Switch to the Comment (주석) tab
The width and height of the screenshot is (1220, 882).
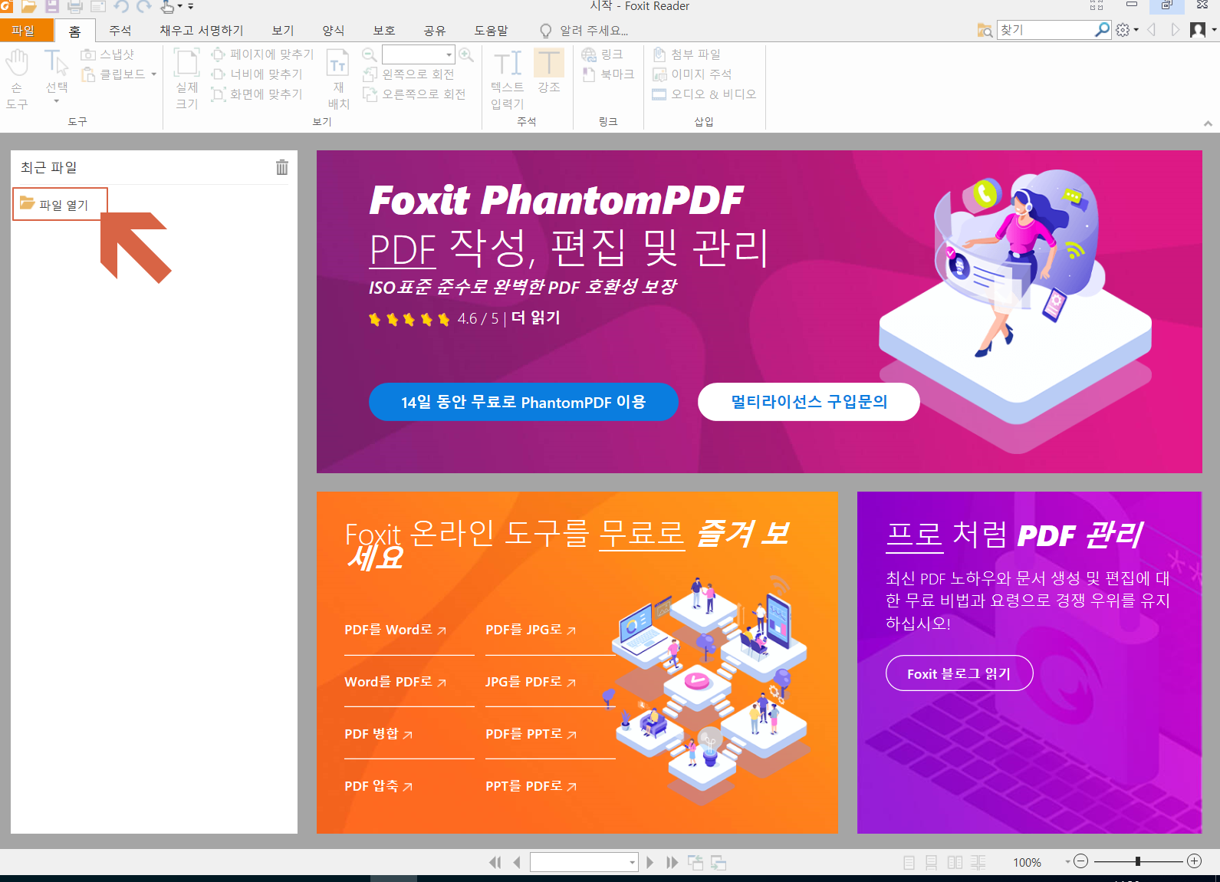pyautogui.click(x=120, y=31)
